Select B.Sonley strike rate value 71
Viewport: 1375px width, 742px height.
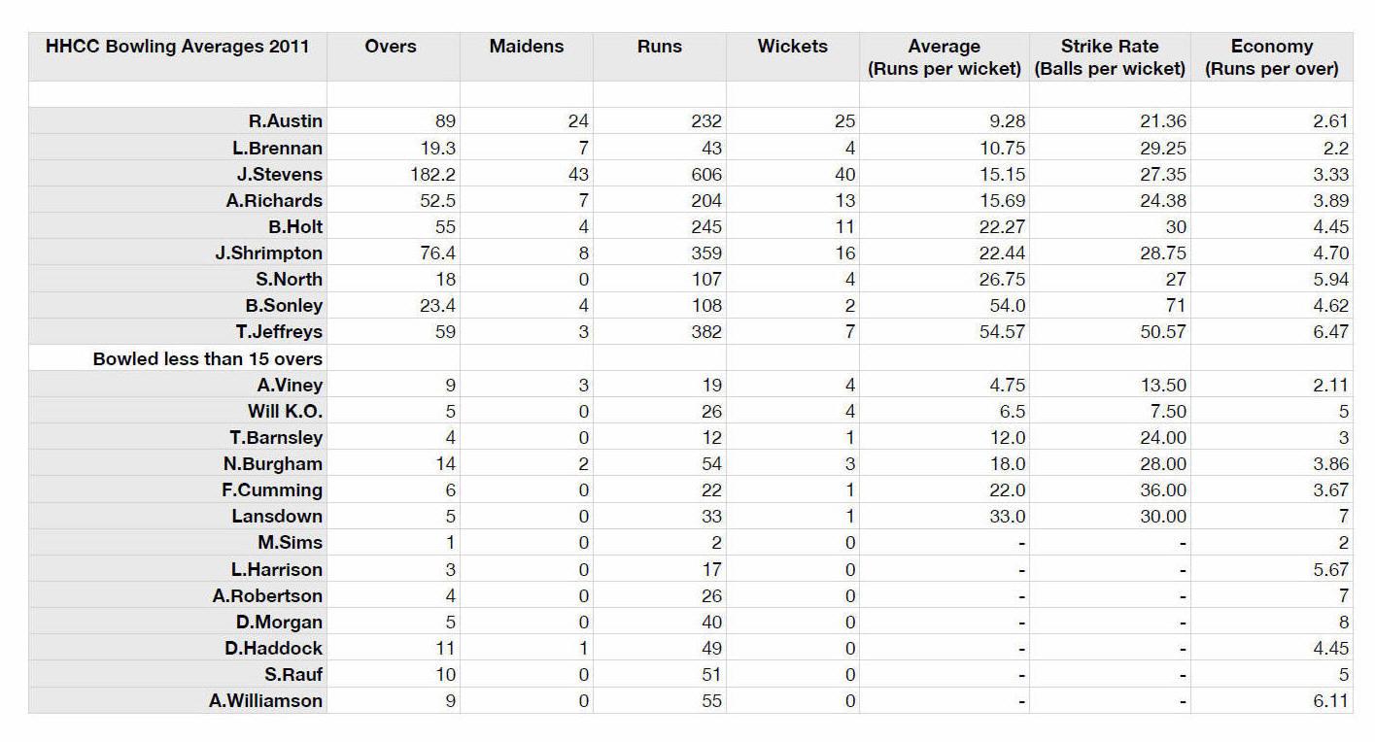1110,305
